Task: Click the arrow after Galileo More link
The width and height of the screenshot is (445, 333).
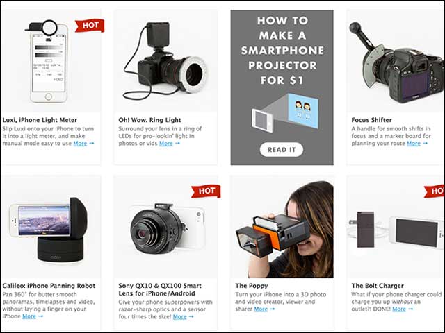Action: point(41,316)
